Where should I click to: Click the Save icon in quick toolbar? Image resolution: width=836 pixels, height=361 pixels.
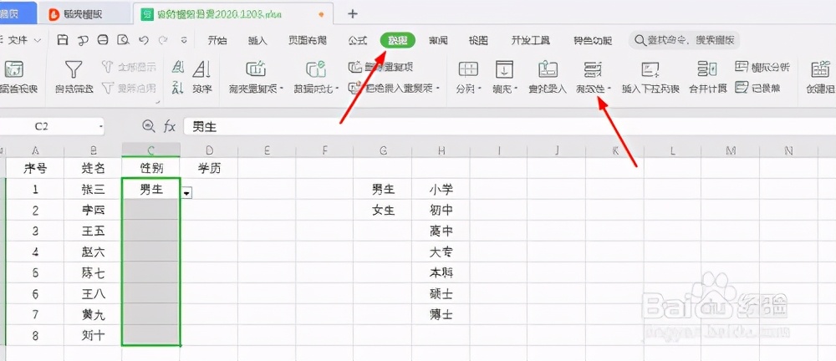coord(63,40)
